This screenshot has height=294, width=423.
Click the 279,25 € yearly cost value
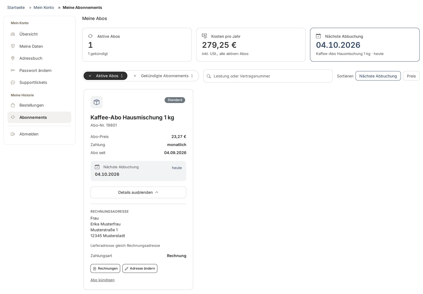click(x=219, y=45)
